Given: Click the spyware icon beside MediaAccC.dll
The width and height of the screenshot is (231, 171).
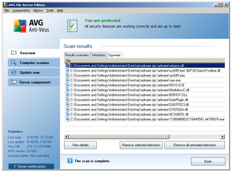Looking at the screenshot, I should 67,90.
